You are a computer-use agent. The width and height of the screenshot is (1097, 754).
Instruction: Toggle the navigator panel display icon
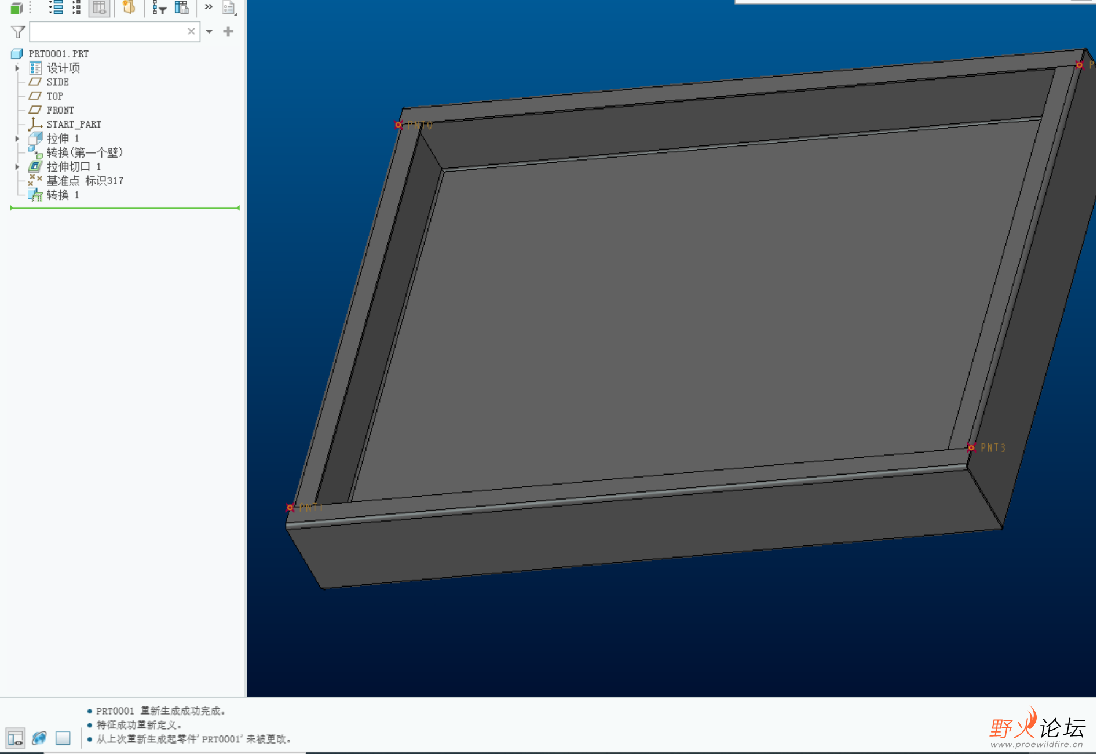pyautogui.click(x=16, y=738)
